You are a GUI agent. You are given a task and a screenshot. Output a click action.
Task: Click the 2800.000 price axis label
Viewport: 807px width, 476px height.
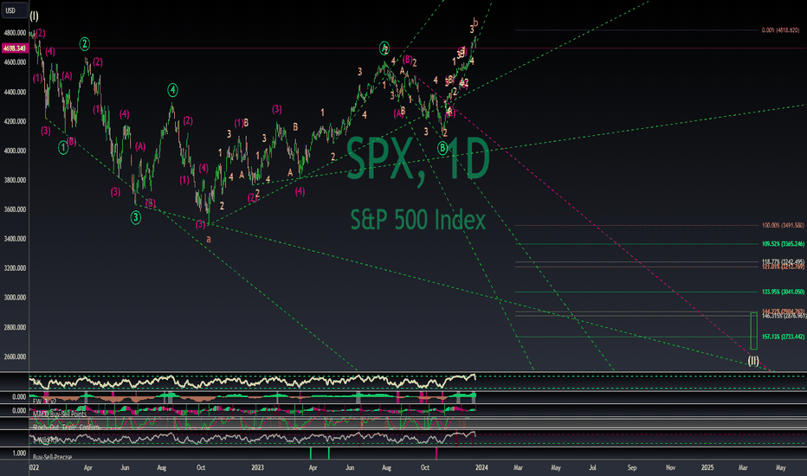tap(15, 327)
